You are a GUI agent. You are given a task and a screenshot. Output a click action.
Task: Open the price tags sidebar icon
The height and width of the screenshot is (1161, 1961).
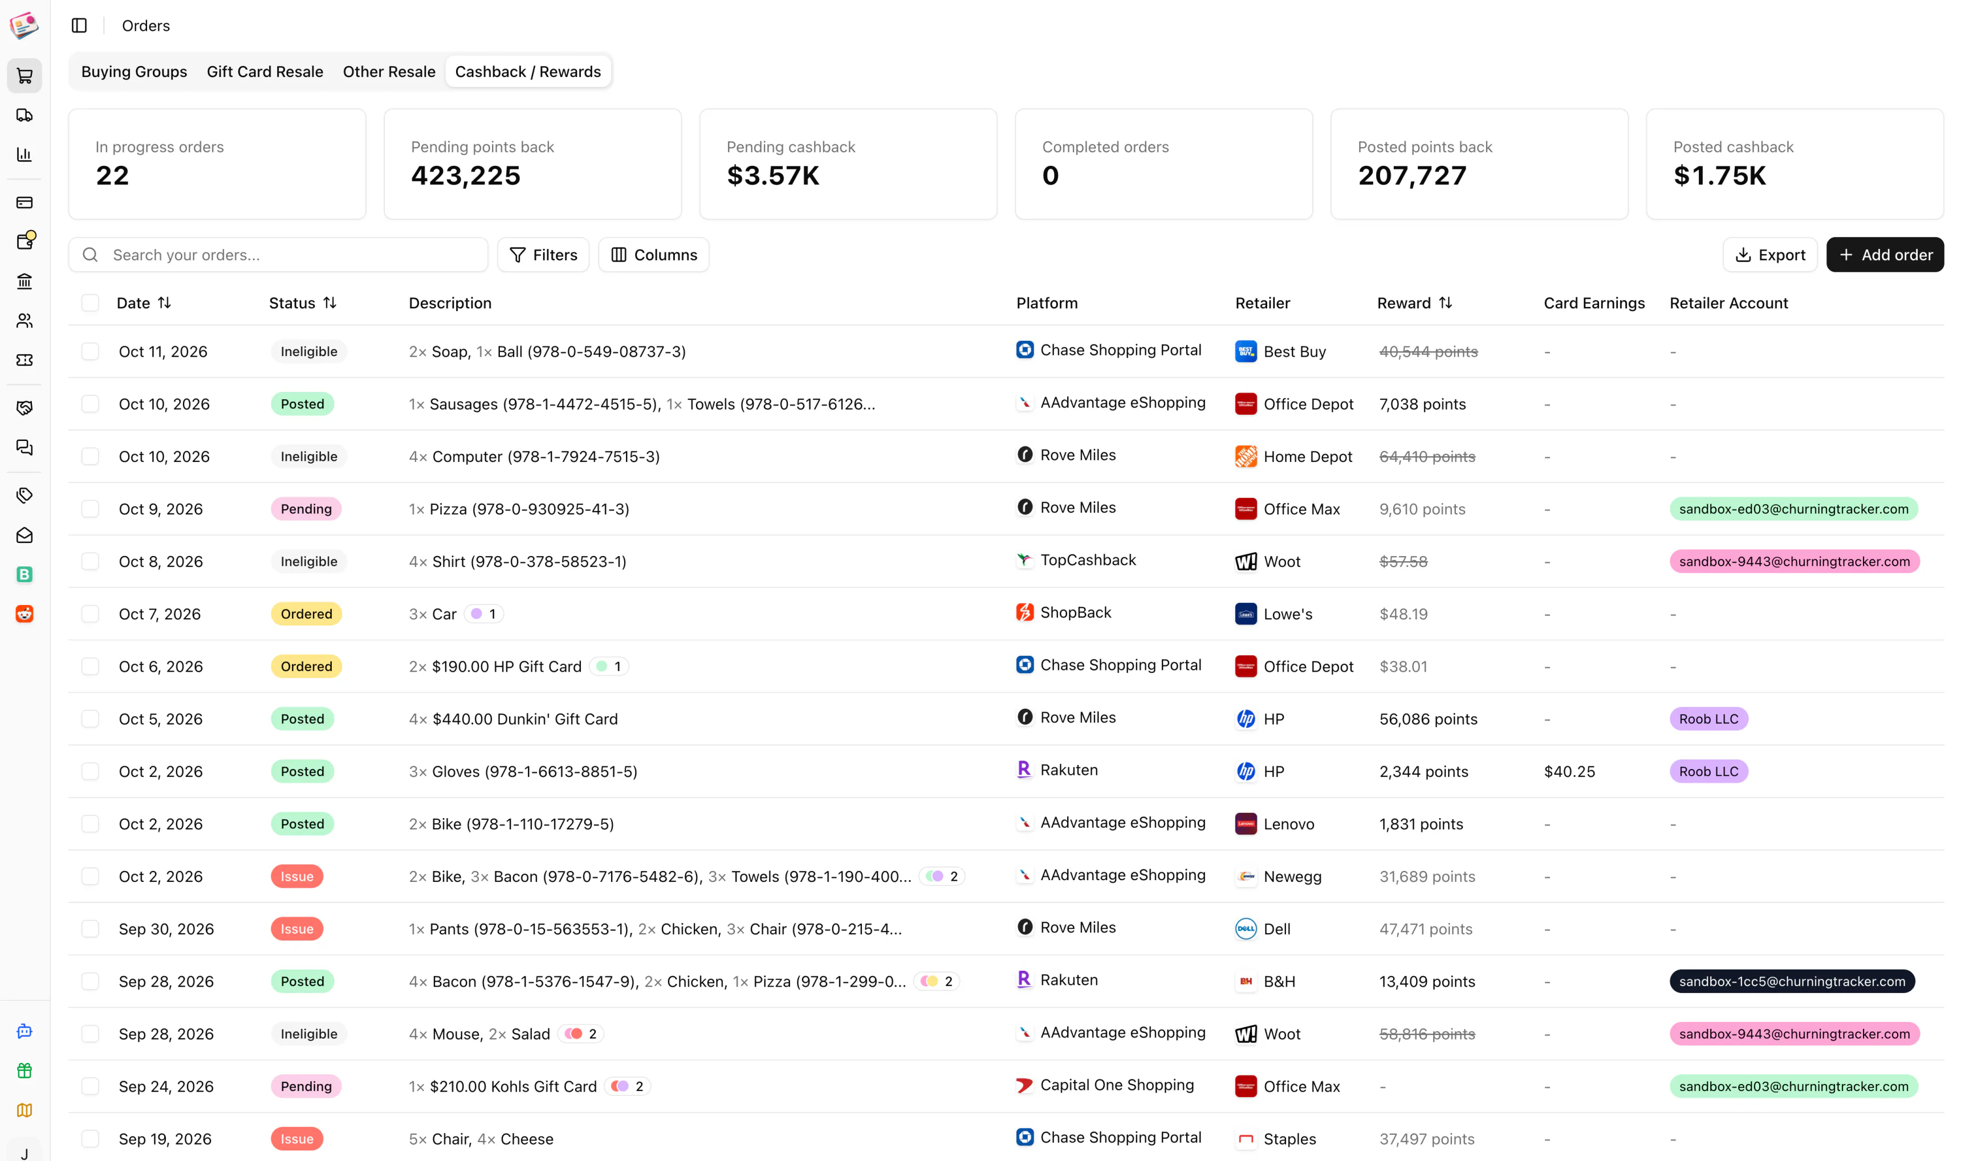click(x=25, y=495)
